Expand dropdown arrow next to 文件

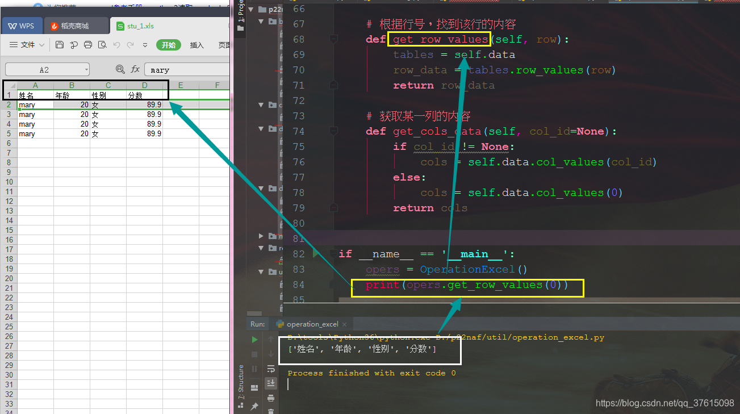coord(41,45)
